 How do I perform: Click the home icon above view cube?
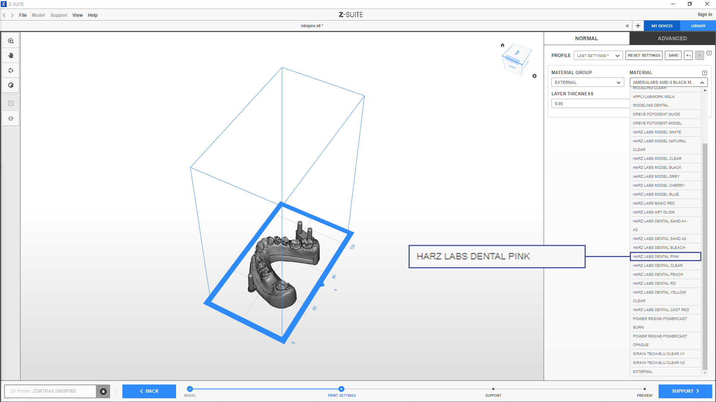[503, 45]
